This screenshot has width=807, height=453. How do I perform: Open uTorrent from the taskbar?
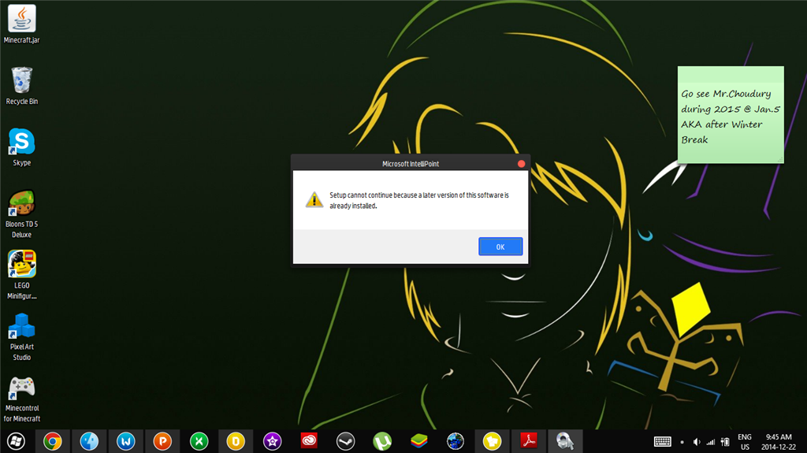click(382, 441)
